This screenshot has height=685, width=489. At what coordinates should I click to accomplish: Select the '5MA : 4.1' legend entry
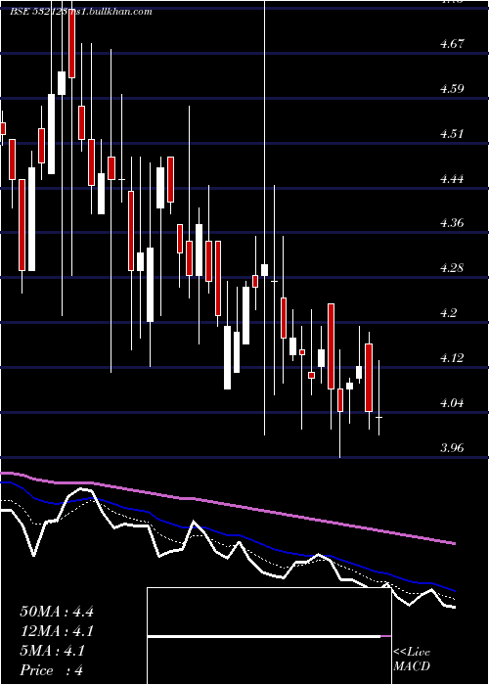click(x=53, y=651)
